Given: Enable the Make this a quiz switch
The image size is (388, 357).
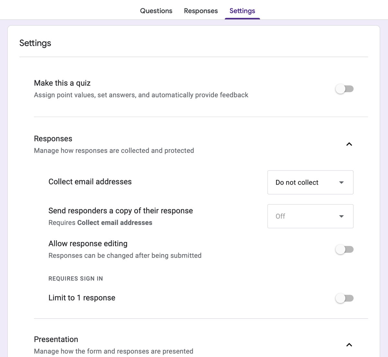Looking at the screenshot, I should [x=344, y=89].
